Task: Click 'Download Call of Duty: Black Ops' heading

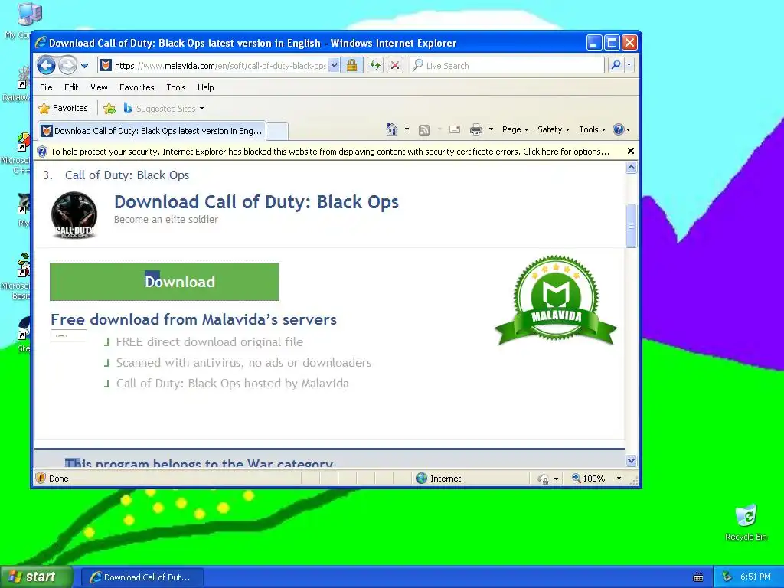Action: tap(256, 202)
